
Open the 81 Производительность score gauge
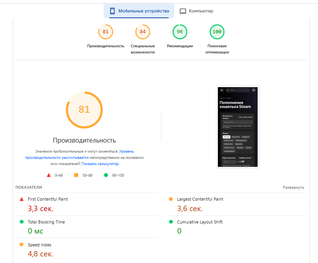coord(106,32)
